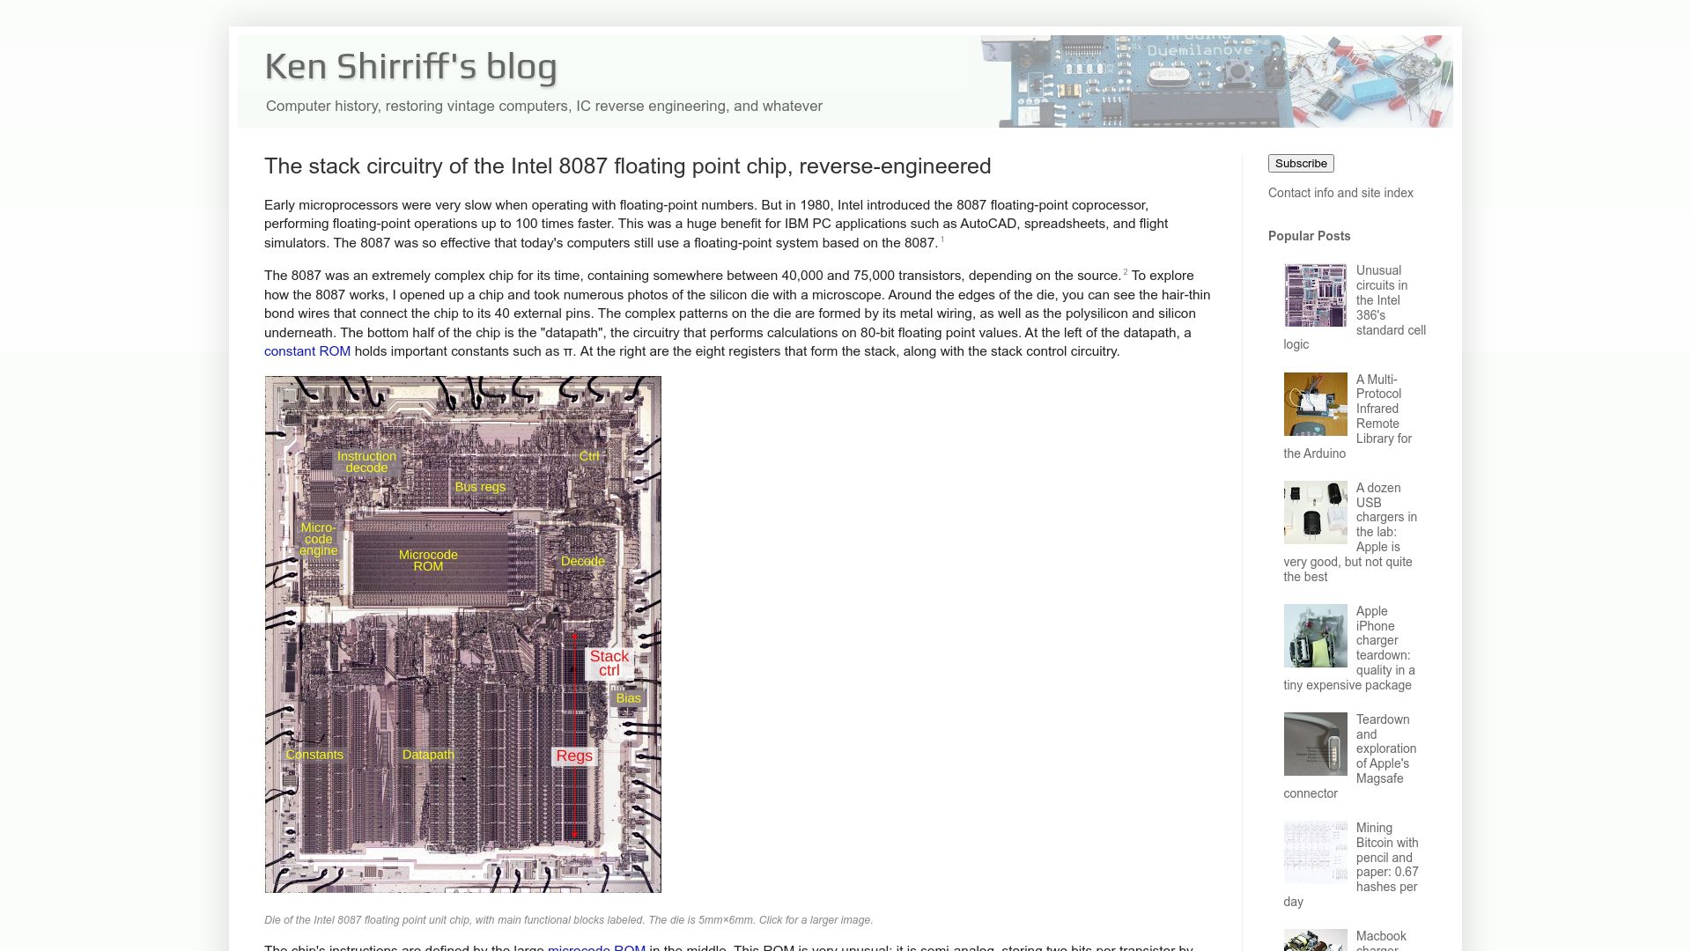Open the Macbook charger post thumbnail
Screen dimensions: 1691x951
tap(1315, 940)
